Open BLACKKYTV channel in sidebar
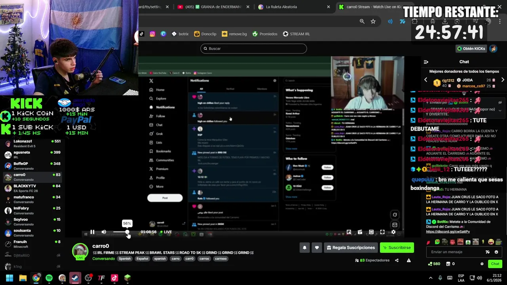507x285 pixels. (x=33, y=188)
